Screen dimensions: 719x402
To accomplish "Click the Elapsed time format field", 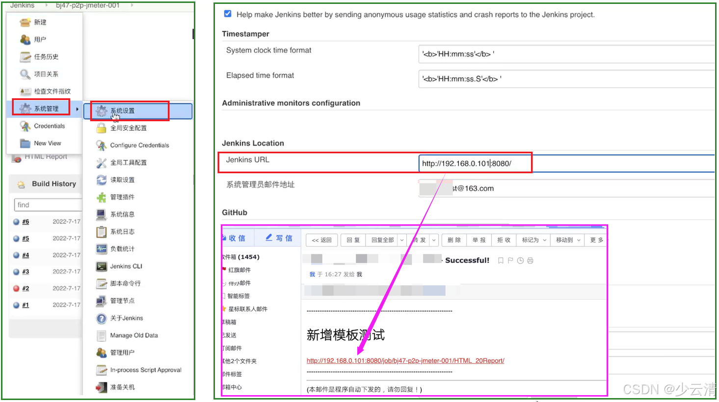I will 567,79.
